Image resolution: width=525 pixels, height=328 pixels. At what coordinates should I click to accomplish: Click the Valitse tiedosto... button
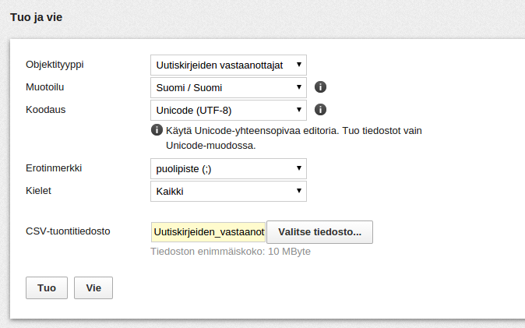tap(320, 232)
